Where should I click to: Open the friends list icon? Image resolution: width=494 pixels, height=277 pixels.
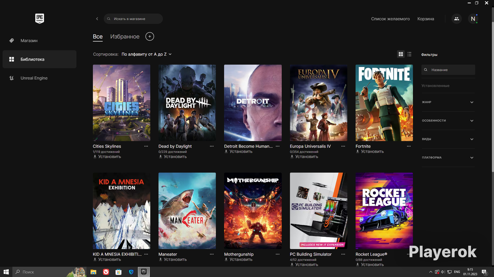pos(456,19)
